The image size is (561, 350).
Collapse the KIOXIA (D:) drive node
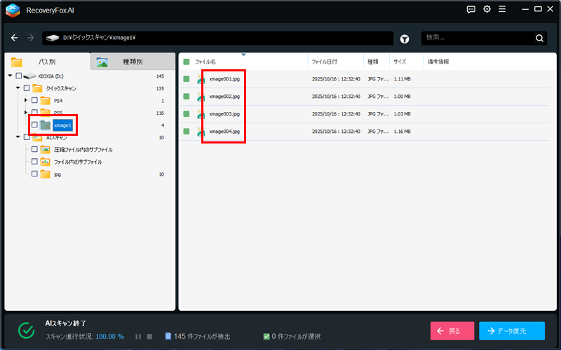10,76
